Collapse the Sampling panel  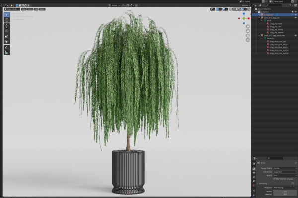(258, 183)
